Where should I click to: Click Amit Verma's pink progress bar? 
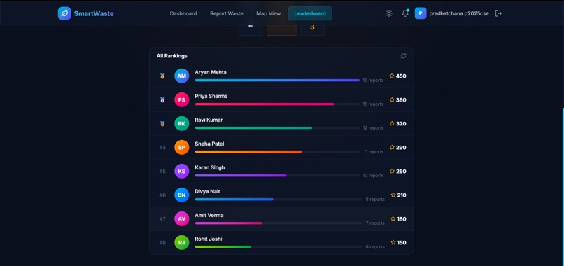(279, 223)
